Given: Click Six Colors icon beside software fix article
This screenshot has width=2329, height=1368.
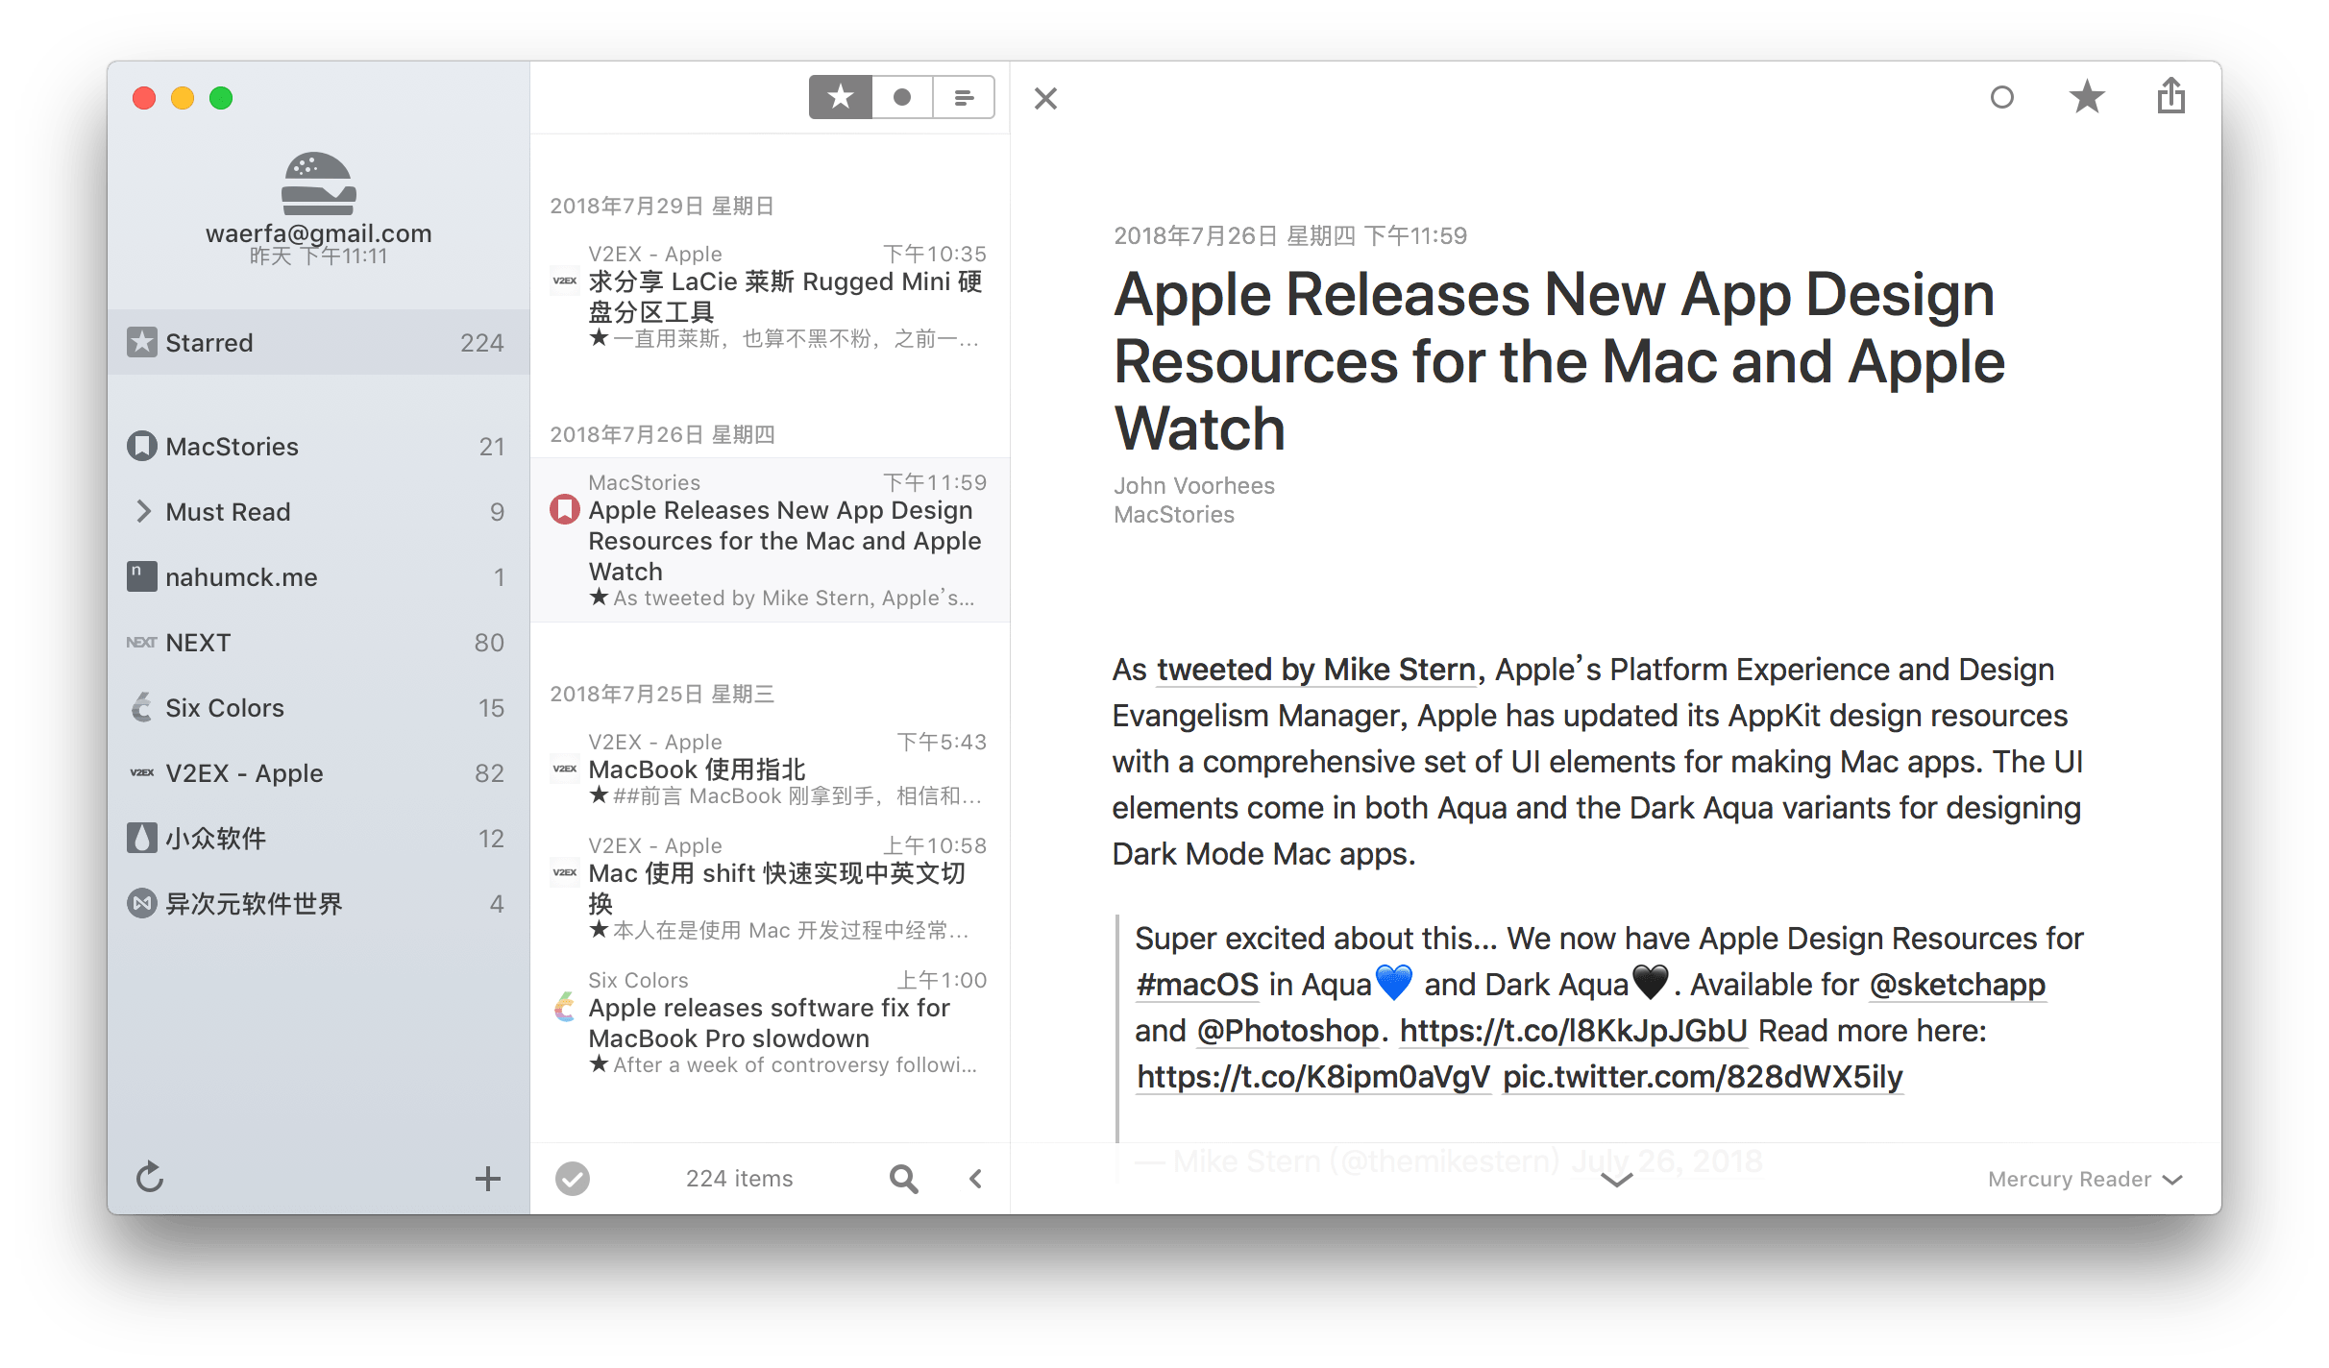Looking at the screenshot, I should [x=565, y=1007].
